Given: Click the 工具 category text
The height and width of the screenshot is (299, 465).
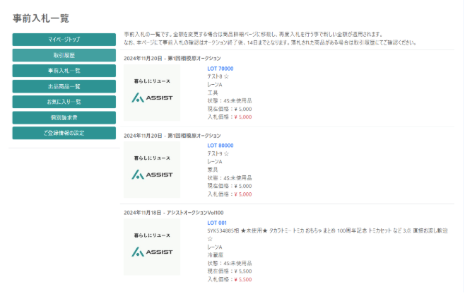Looking at the screenshot, I should (x=213, y=93).
